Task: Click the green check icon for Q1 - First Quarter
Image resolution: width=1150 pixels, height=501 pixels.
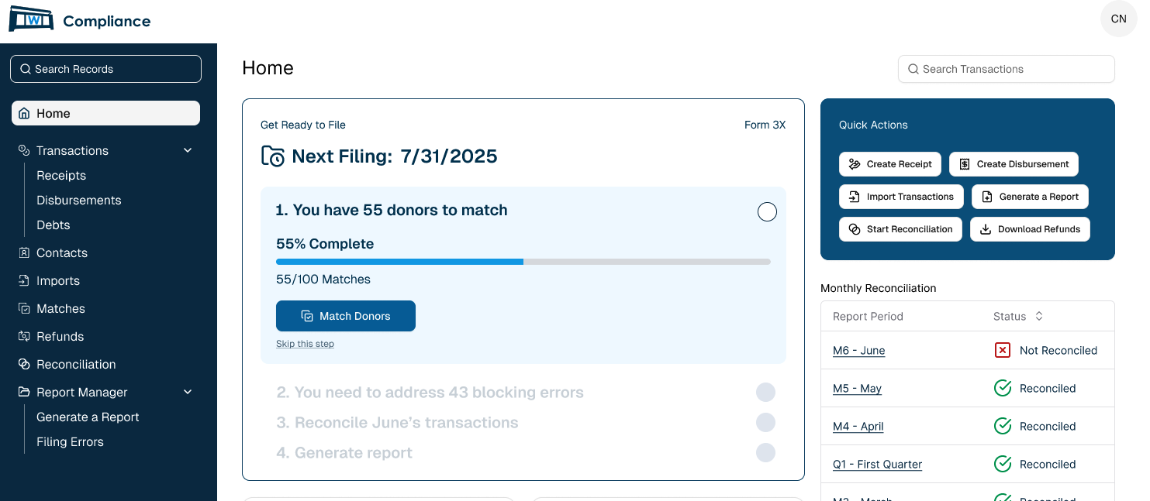Action: click(x=1003, y=464)
